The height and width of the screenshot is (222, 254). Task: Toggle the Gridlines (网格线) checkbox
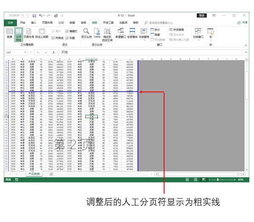53,38
